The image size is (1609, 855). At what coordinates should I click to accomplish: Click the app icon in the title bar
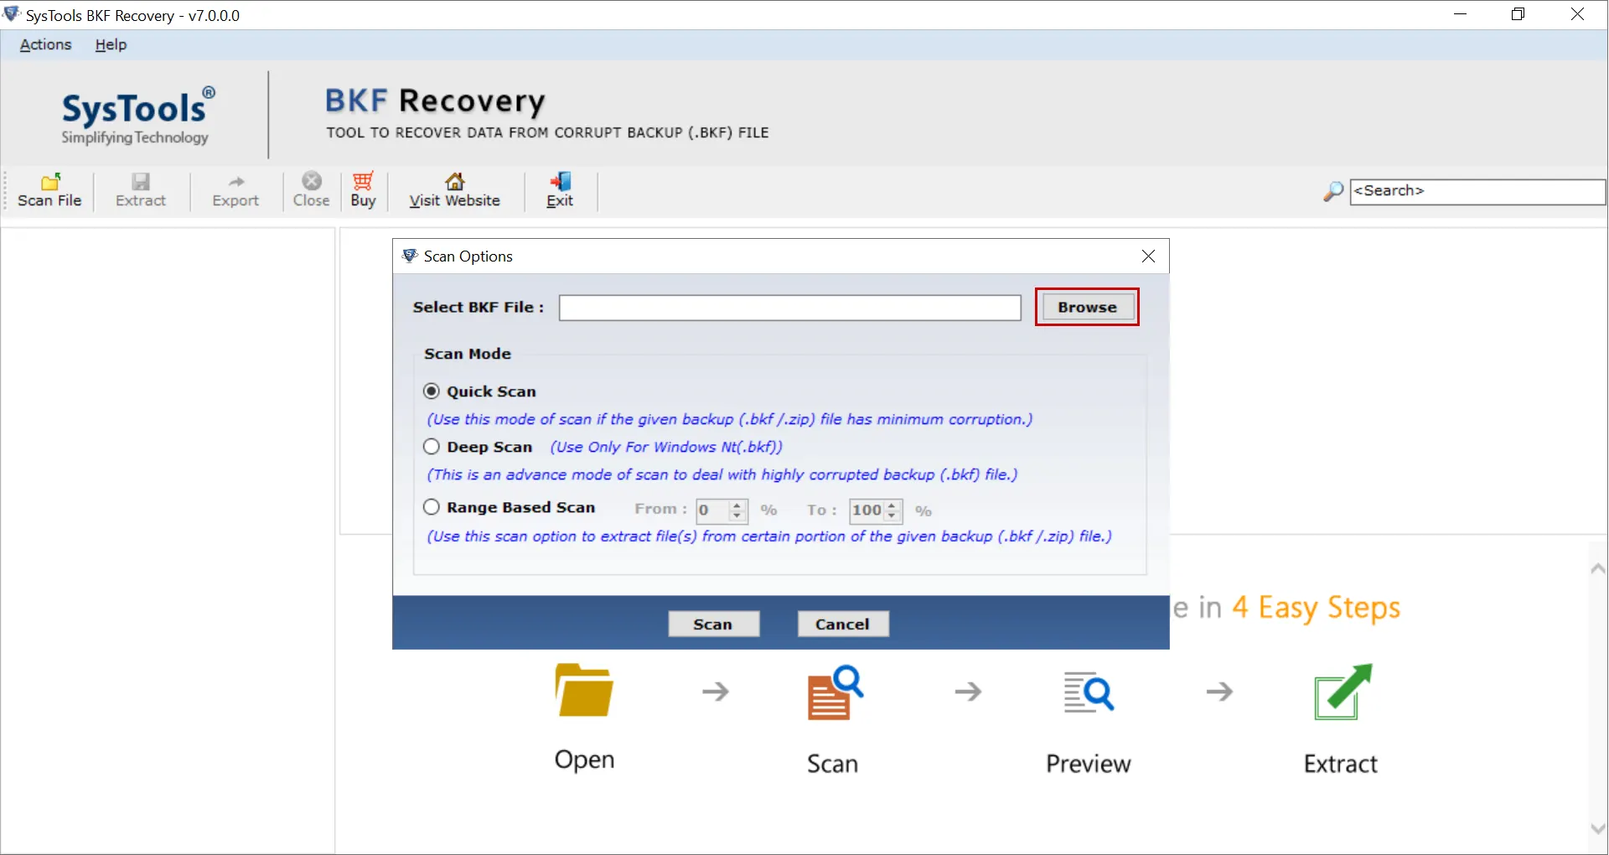tap(12, 14)
